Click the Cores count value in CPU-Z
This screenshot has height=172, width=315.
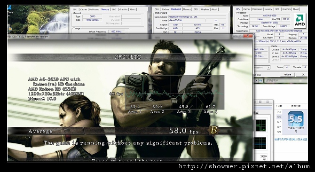click(x=287, y=67)
